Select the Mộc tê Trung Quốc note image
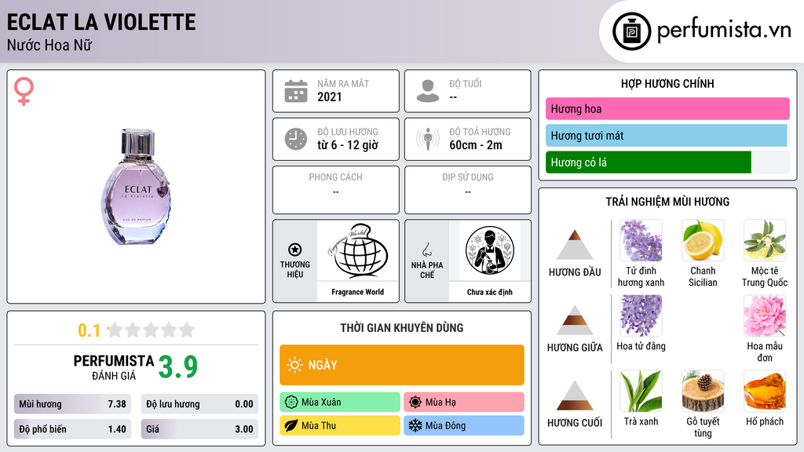 click(765, 241)
